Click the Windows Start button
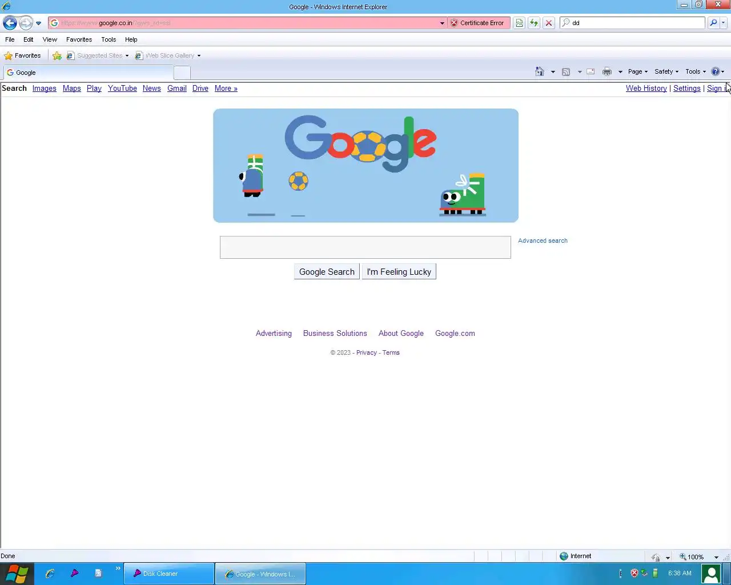Viewport: 731px width, 585px height. 17,574
